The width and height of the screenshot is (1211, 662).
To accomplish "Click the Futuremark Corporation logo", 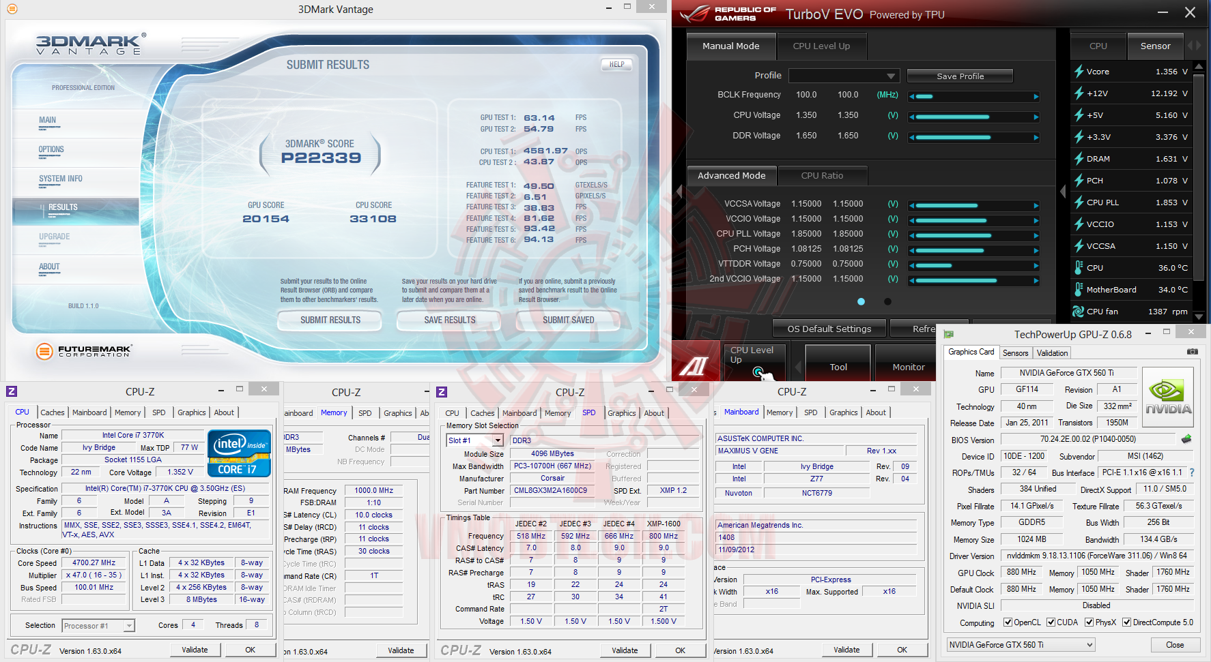I will click(x=83, y=351).
